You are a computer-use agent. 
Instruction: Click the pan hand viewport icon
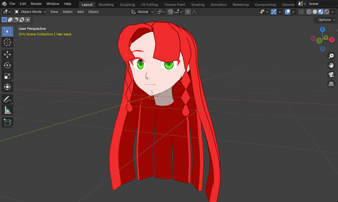pos(331,65)
